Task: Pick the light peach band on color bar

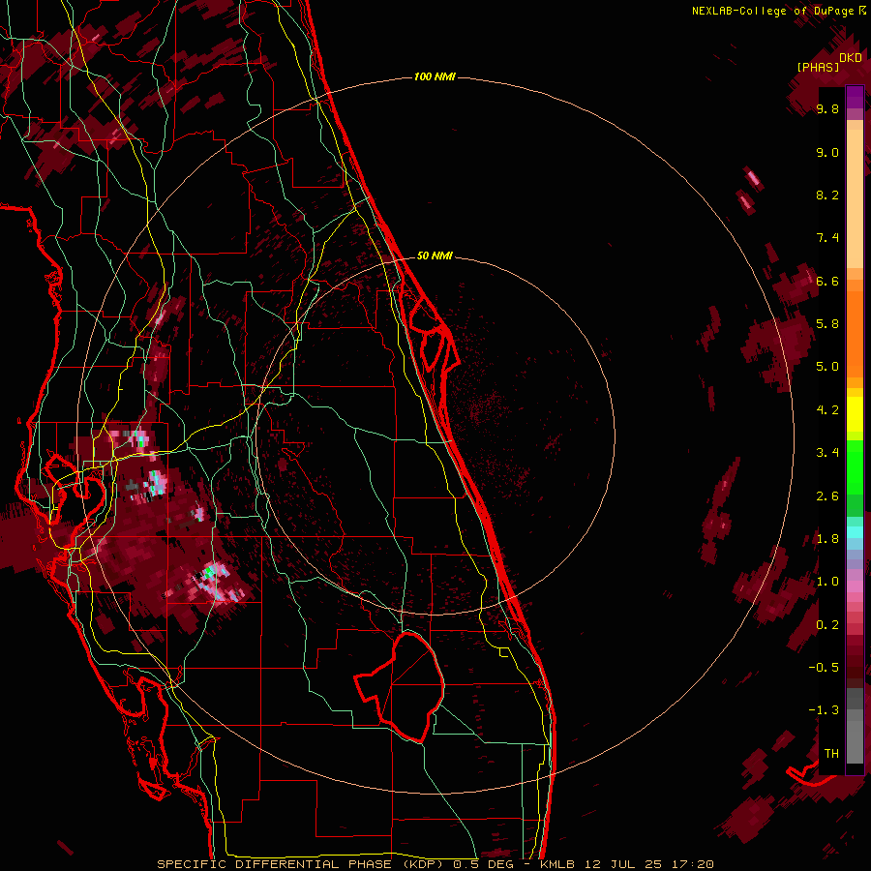Action: 855,200
